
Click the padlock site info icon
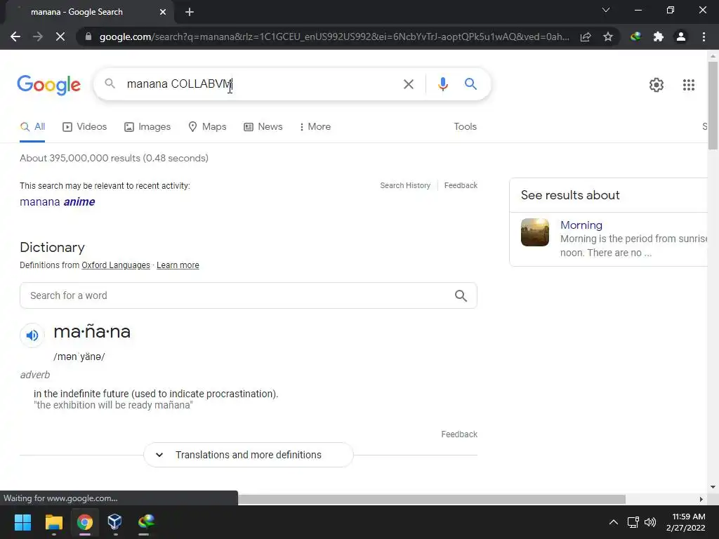(x=88, y=36)
